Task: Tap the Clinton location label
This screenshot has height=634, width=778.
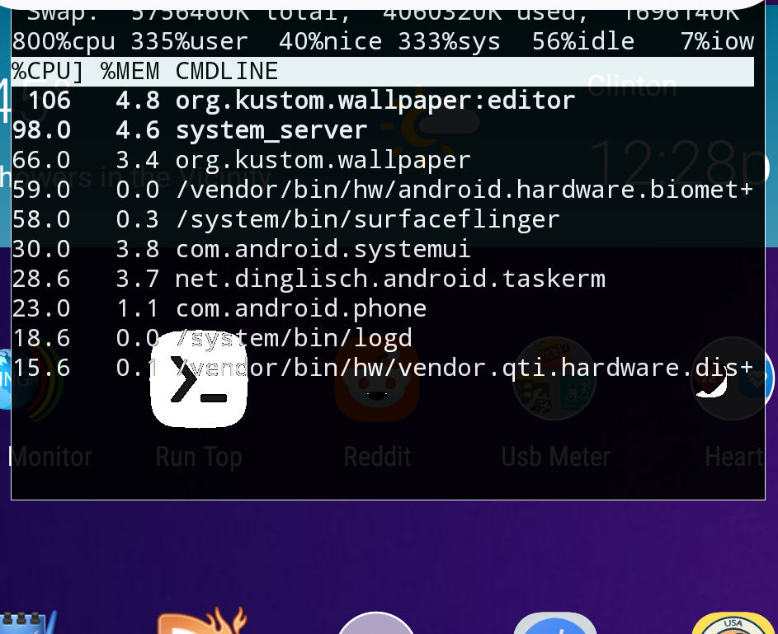Action: (631, 85)
